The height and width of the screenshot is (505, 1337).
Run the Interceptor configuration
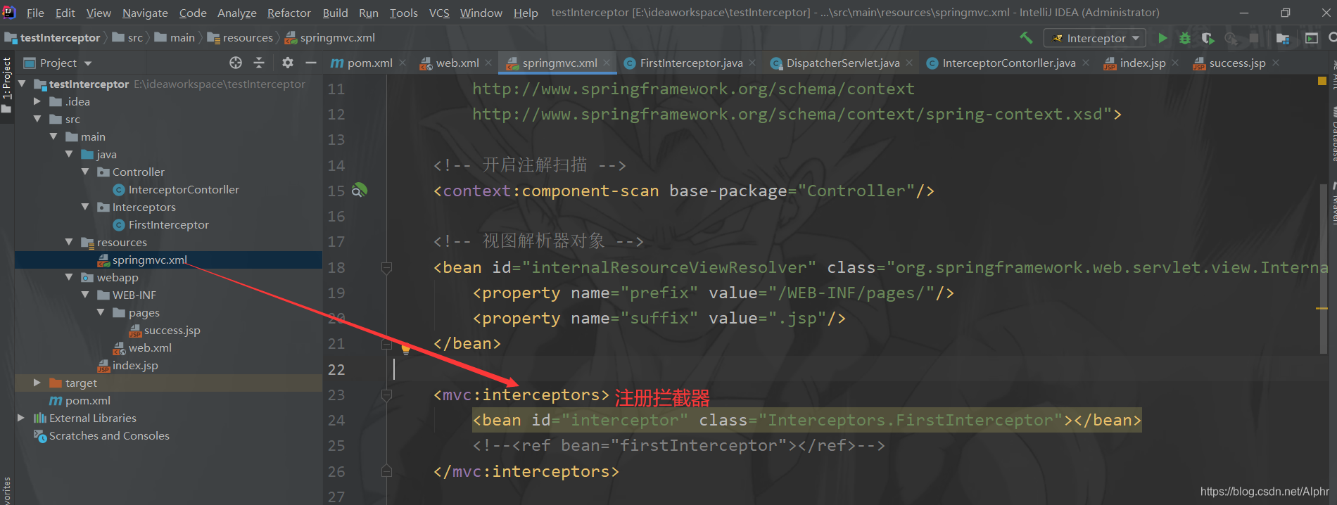[1162, 38]
